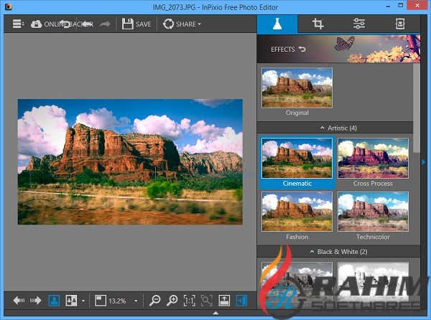Viewport: 431px width, 320px height.
Task: Click the fit-to-window zoom icon
Action: click(101, 301)
